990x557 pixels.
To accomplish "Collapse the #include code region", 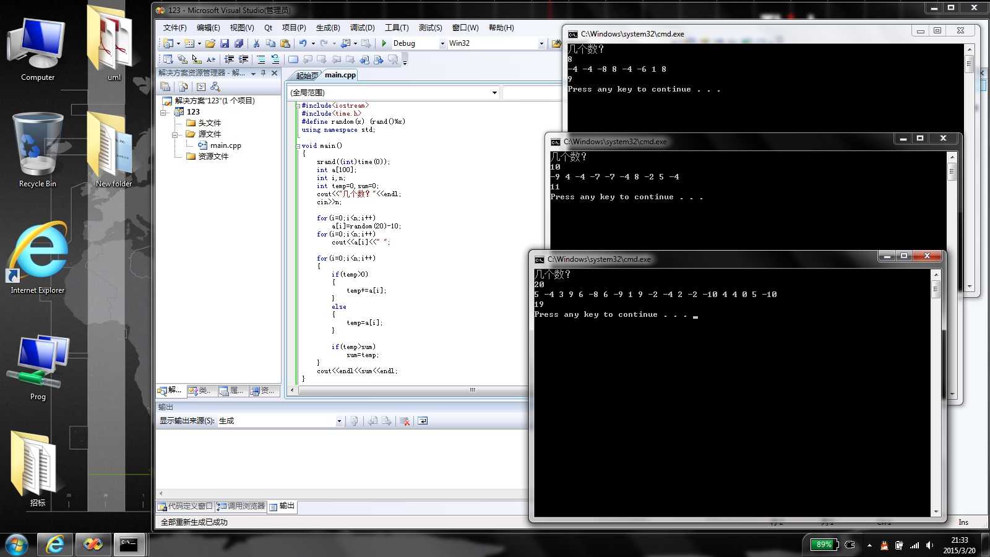I will pos(298,106).
